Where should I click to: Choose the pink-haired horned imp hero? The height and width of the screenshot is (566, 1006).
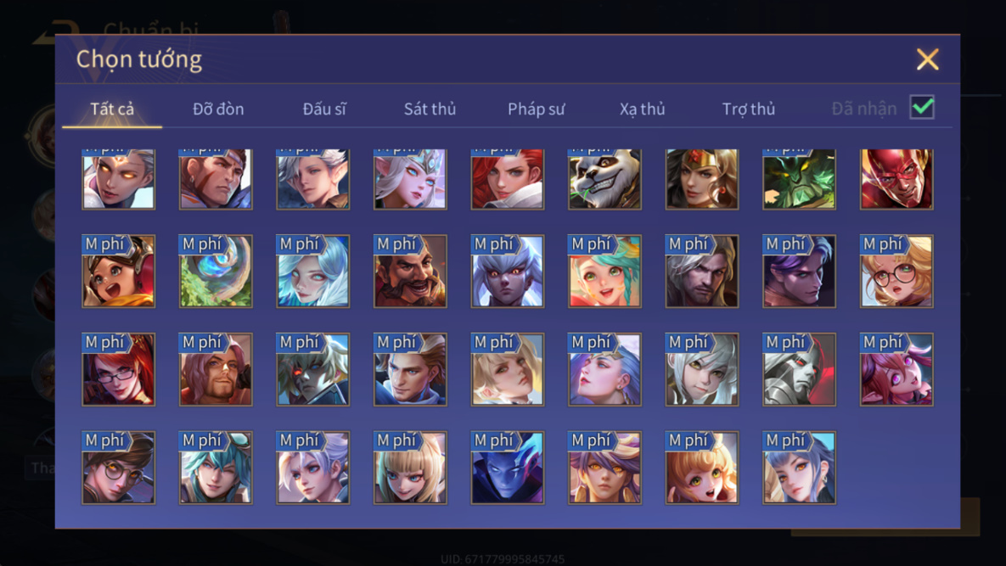896,369
